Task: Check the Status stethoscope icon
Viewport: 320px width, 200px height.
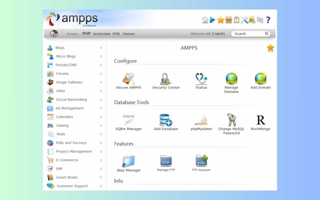Action: click(x=201, y=79)
